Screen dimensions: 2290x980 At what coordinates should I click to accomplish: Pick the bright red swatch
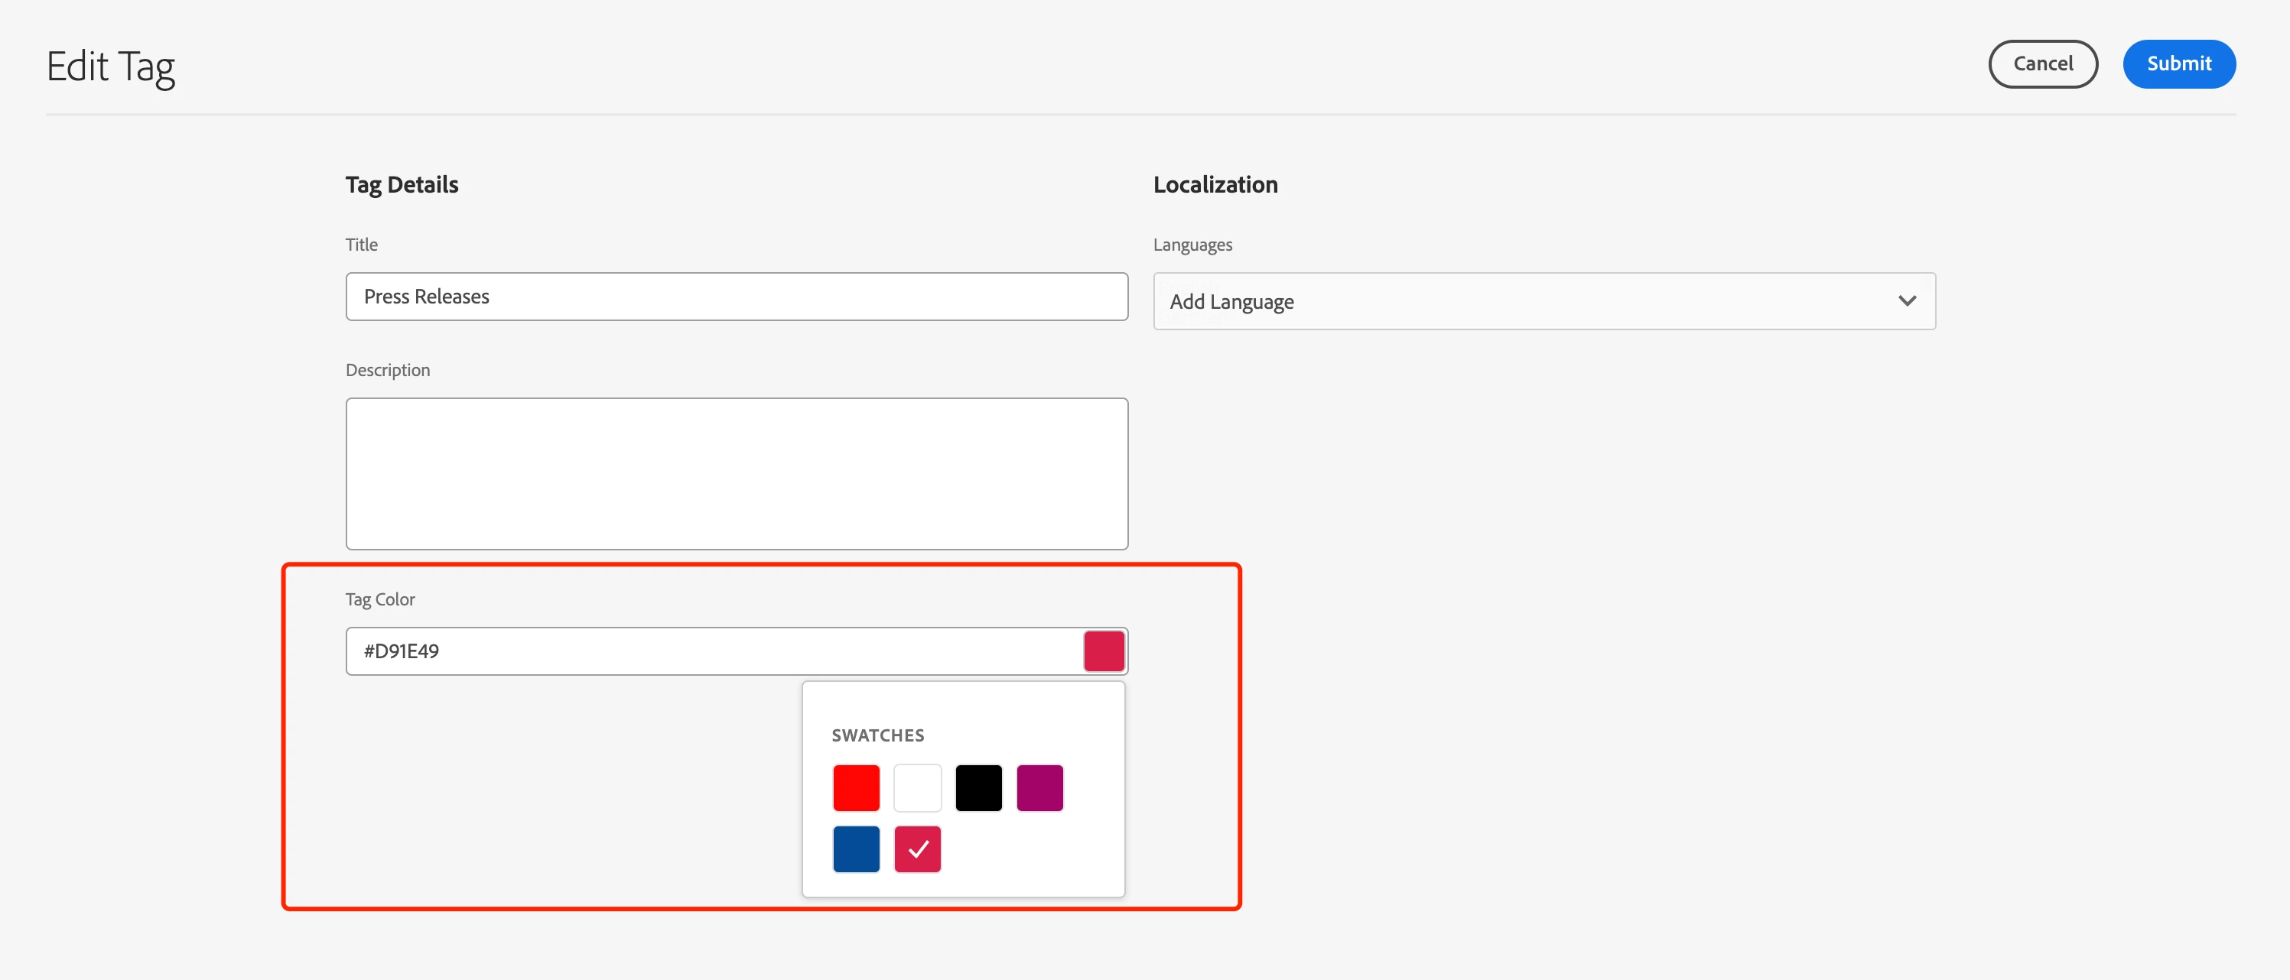856,788
